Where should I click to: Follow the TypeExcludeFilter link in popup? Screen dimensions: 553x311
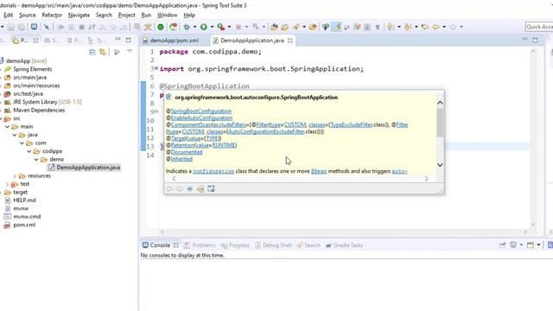(351, 124)
